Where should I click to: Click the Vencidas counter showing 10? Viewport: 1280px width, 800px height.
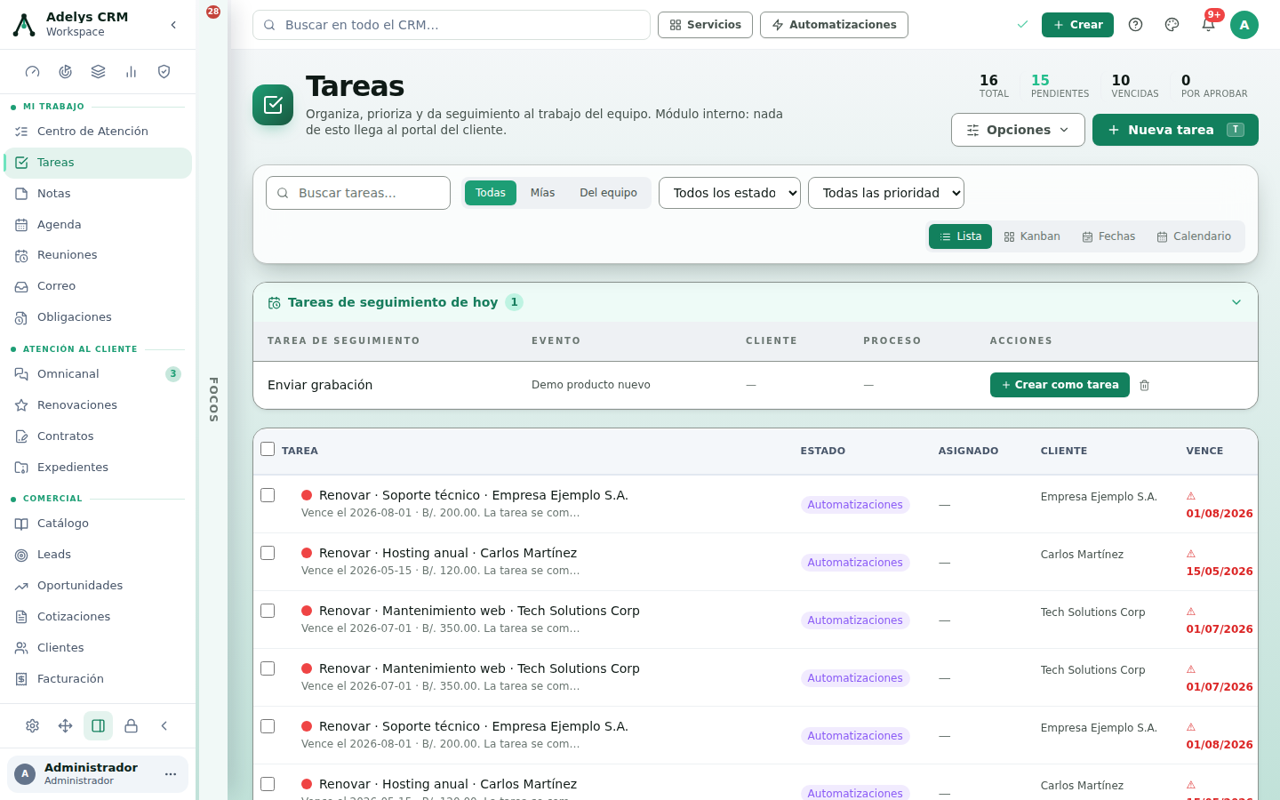pyautogui.click(x=1135, y=85)
